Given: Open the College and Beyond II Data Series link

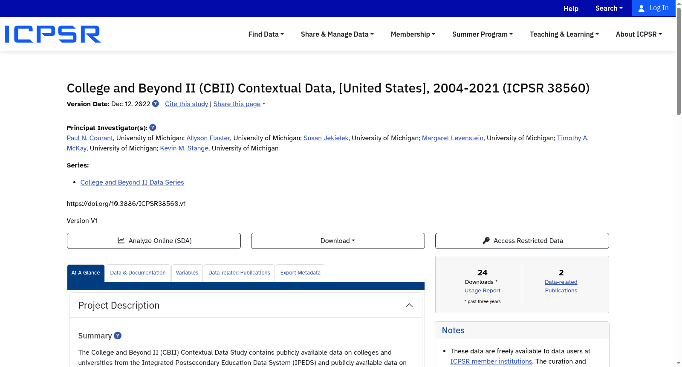Looking at the screenshot, I should point(132,182).
